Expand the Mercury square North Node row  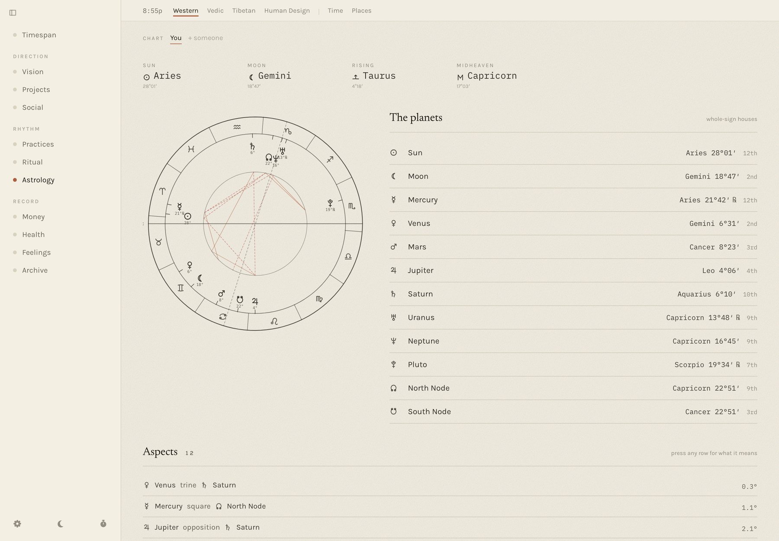pyautogui.click(x=450, y=506)
